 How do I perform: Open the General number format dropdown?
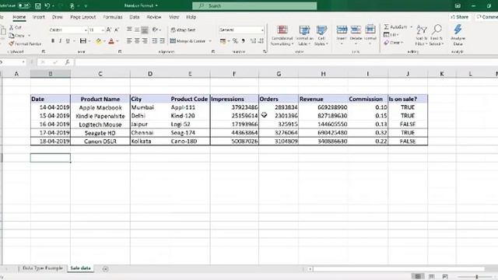(262, 30)
